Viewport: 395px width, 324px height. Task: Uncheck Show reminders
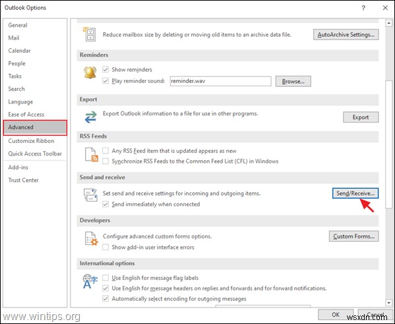coord(106,69)
